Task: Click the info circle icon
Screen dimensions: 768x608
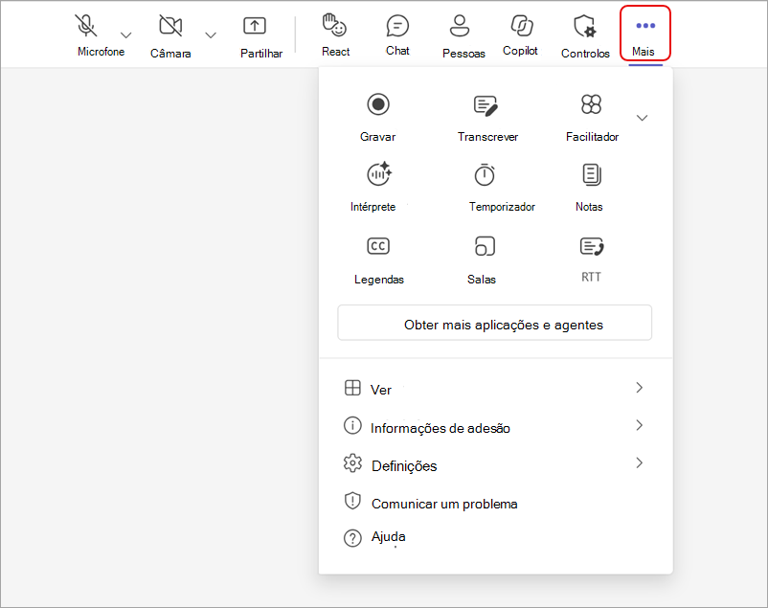Action: 352,425
